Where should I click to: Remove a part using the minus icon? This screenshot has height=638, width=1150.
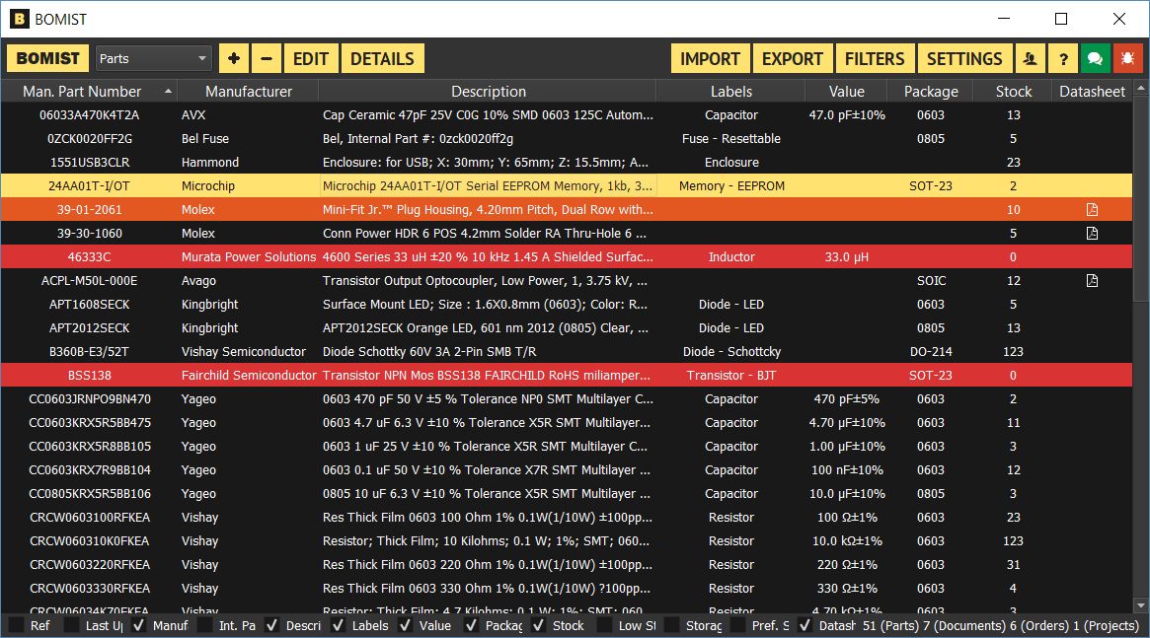[x=266, y=57]
